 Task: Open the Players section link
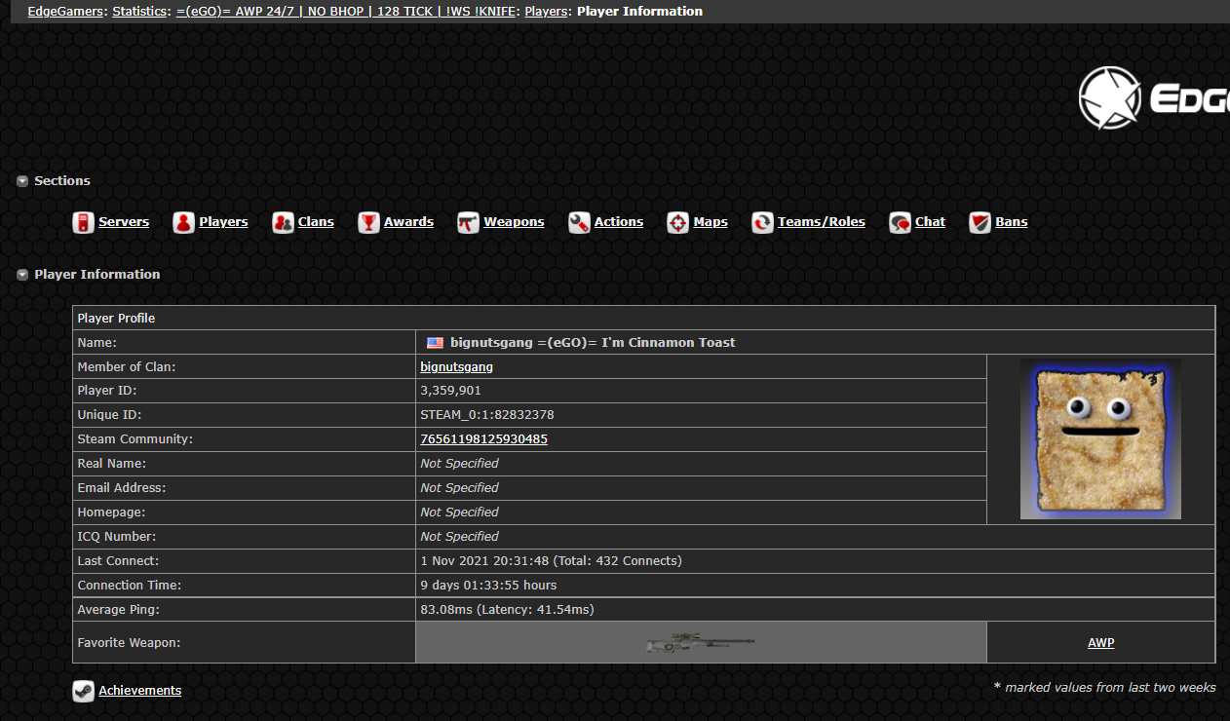(x=223, y=222)
